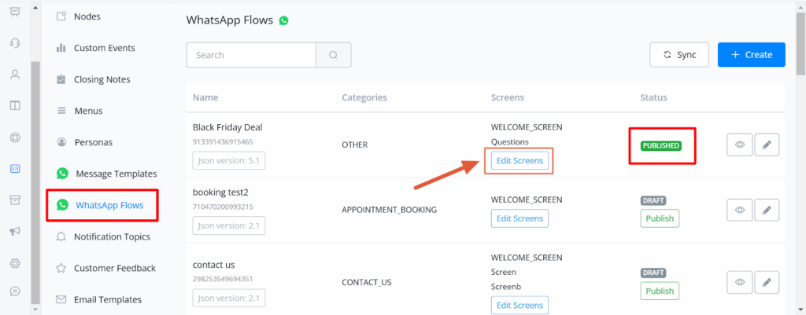Image resolution: width=806 pixels, height=315 pixels.
Task: Edit the booking test2 flow with pencil icon
Action: (767, 211)
